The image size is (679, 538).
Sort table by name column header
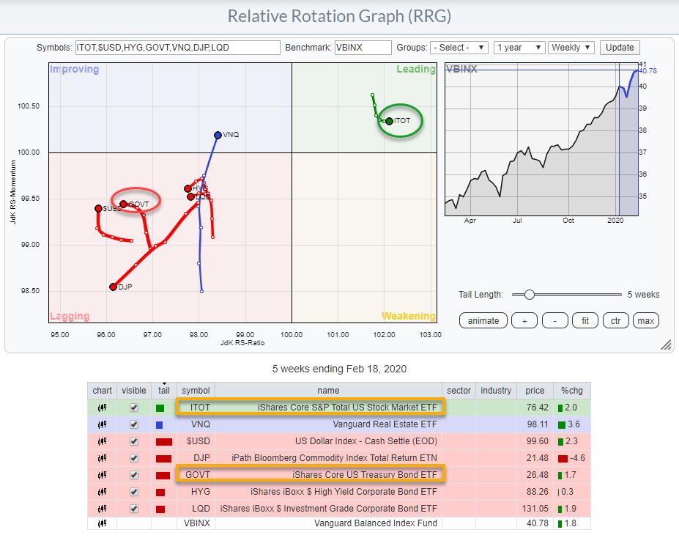[328, 390]
